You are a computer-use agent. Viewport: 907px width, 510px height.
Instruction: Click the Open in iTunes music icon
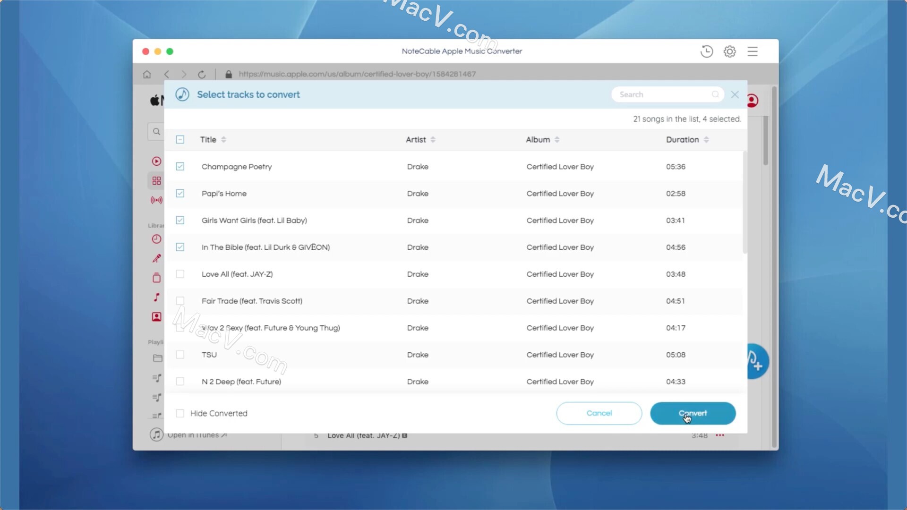(156, 434)
